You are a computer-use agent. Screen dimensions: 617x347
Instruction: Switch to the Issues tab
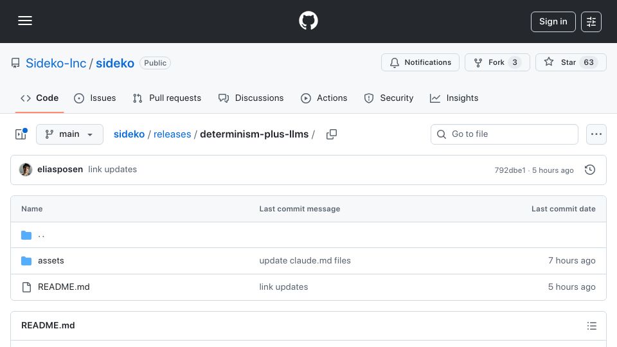tap(95, 98)
